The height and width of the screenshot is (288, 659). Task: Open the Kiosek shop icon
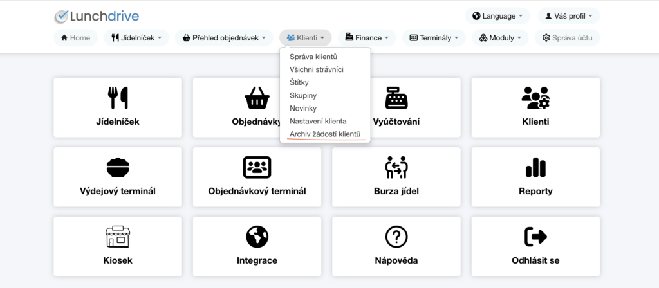(117, 237)
